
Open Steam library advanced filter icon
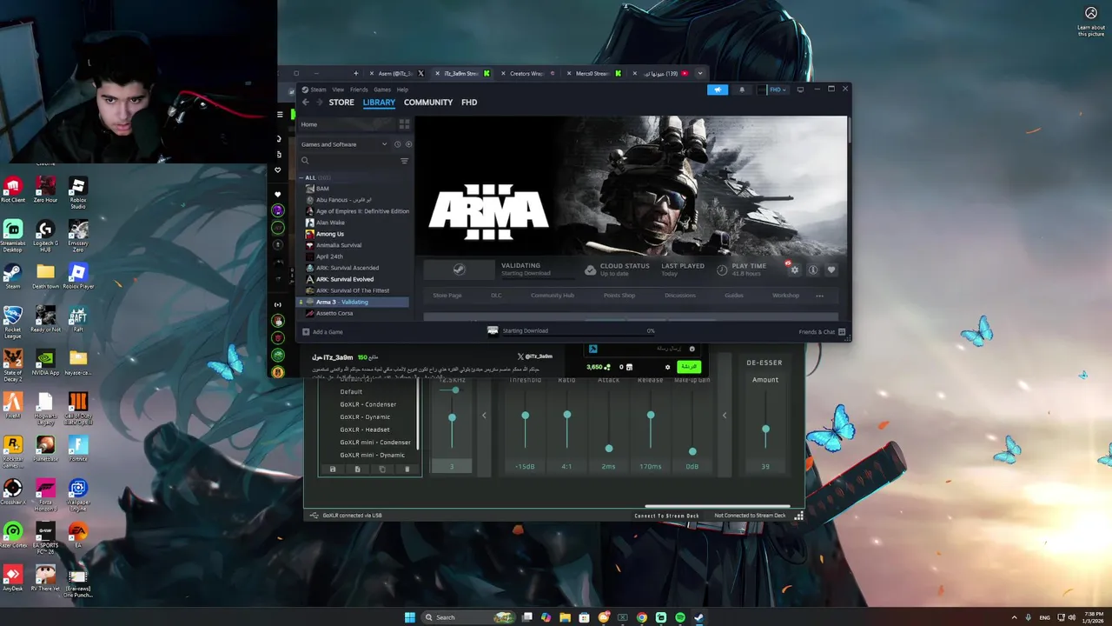click(404, 161)
